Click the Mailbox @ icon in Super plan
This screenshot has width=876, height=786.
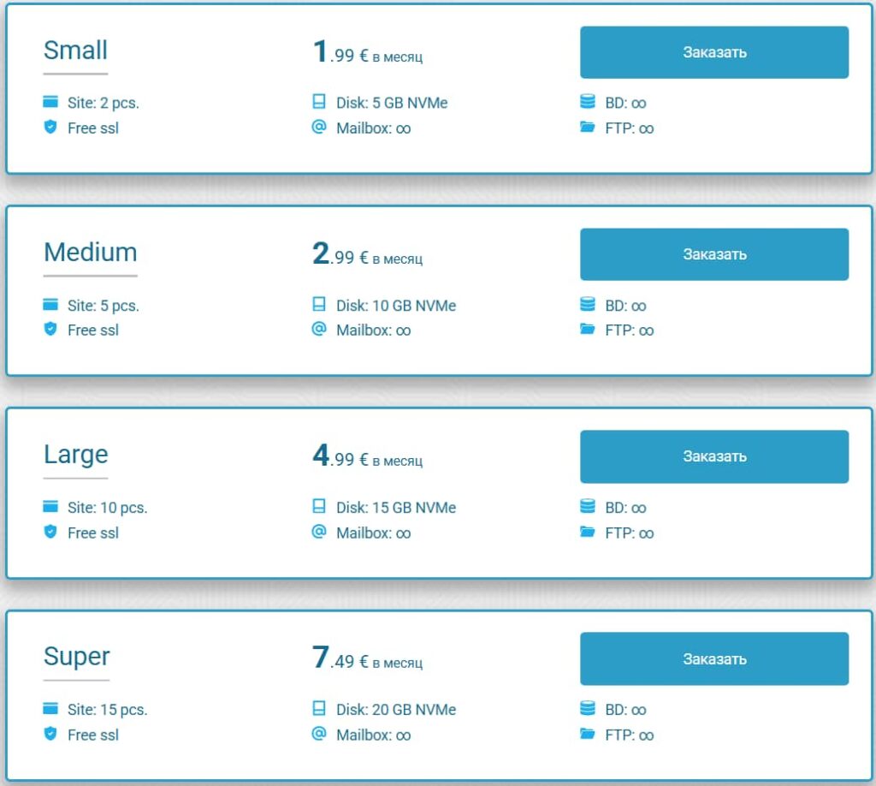[319, 734]
